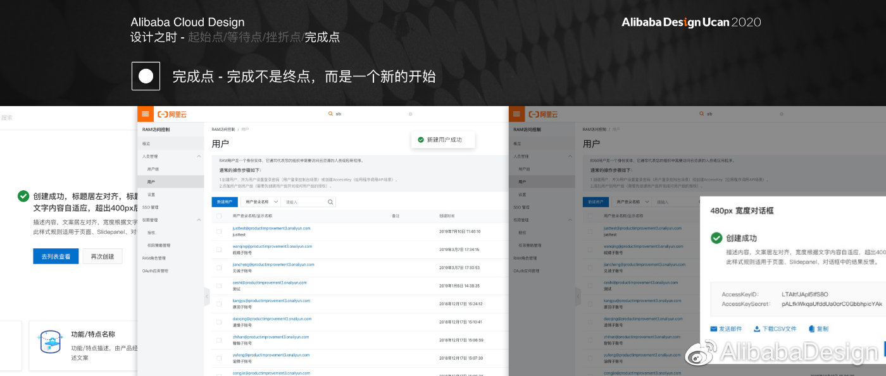Click 发送邮件 link in dialog

tap(732, 329)
